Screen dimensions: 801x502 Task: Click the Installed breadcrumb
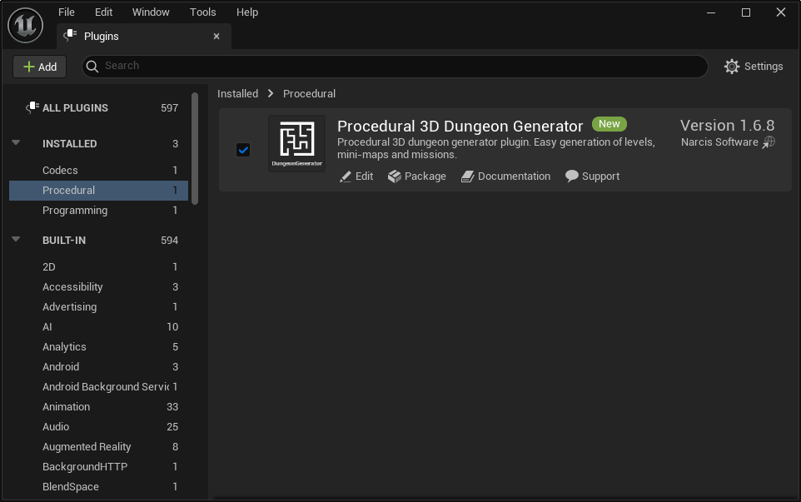(237, 93)
